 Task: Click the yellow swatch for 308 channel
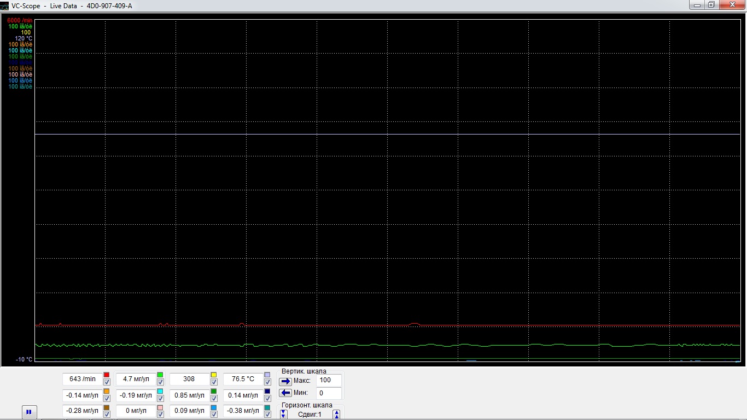coord(214,375)
